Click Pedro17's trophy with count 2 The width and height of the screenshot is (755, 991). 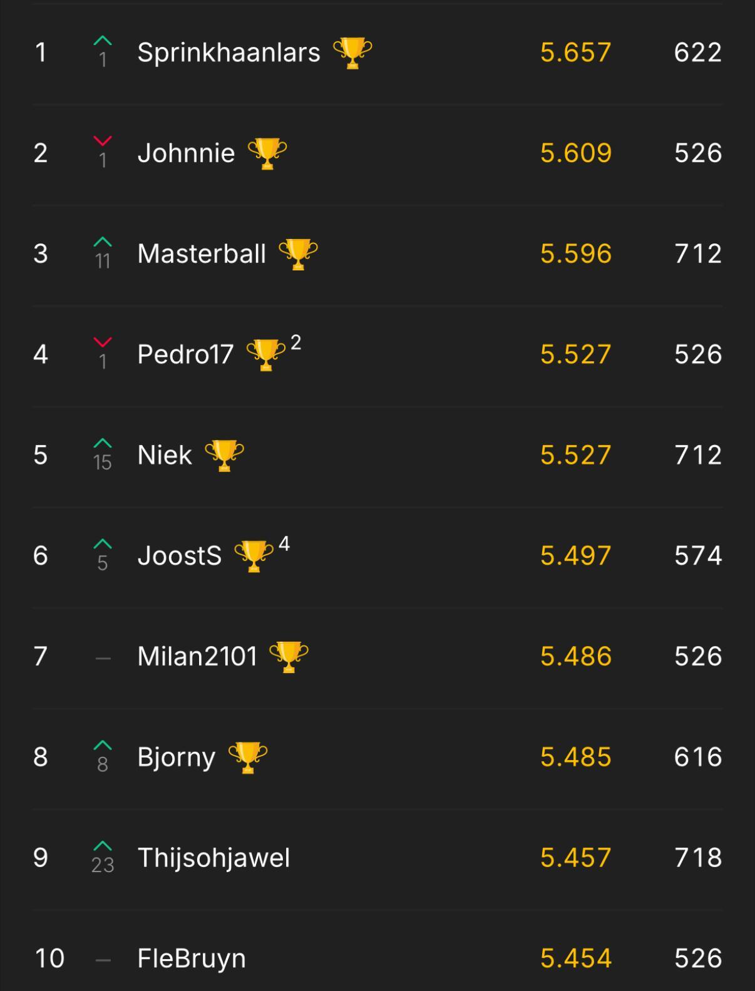click(274, 354)
